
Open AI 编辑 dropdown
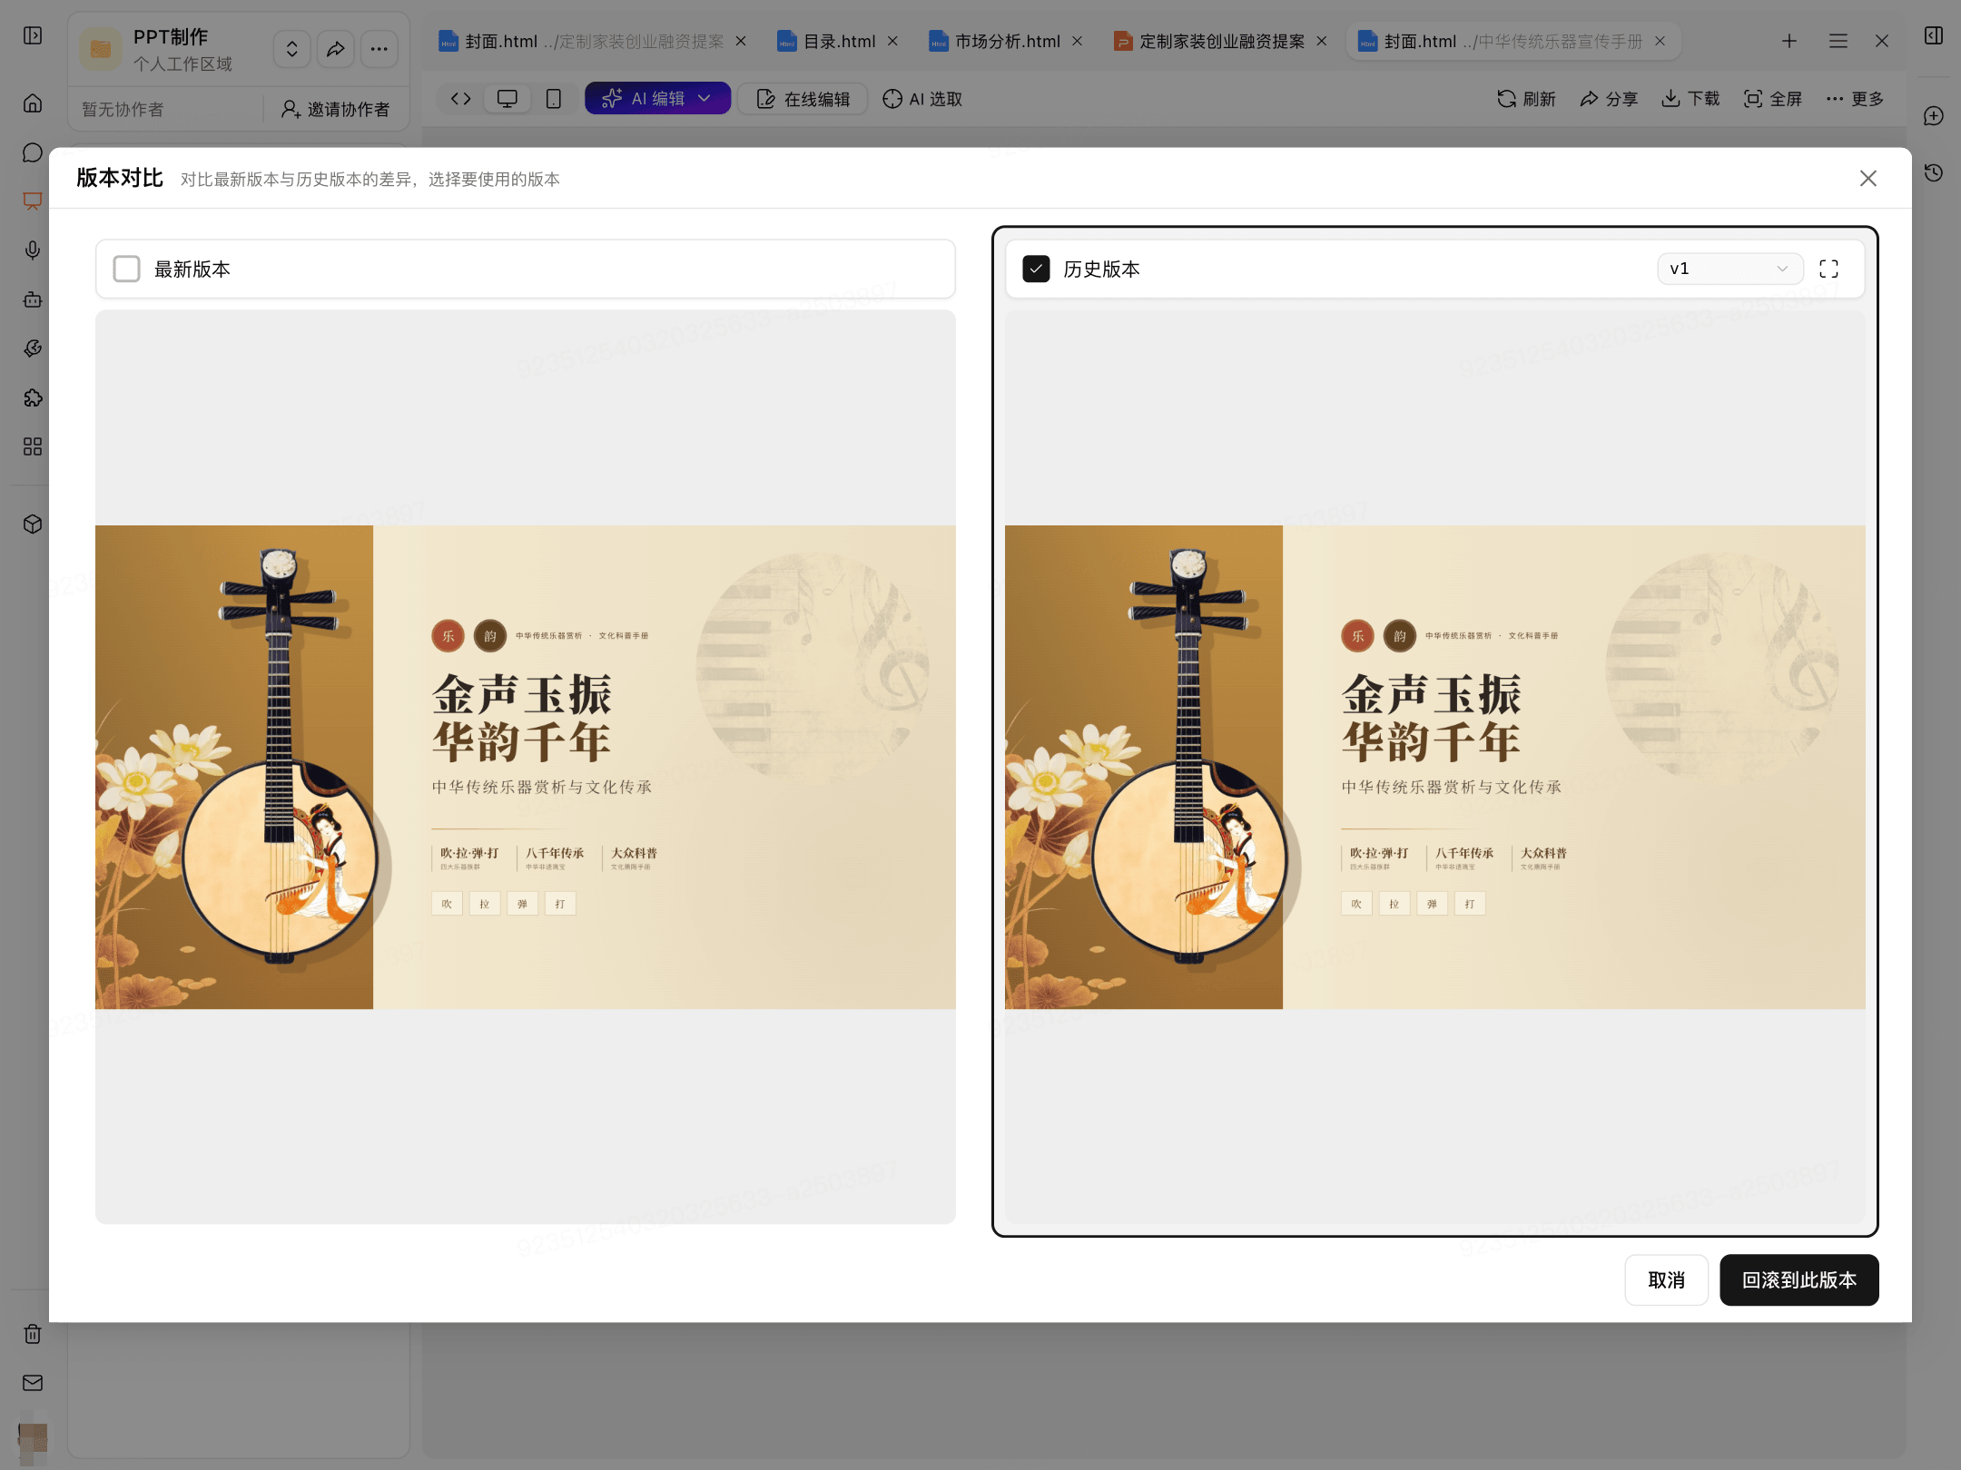[x=657, y=99]
